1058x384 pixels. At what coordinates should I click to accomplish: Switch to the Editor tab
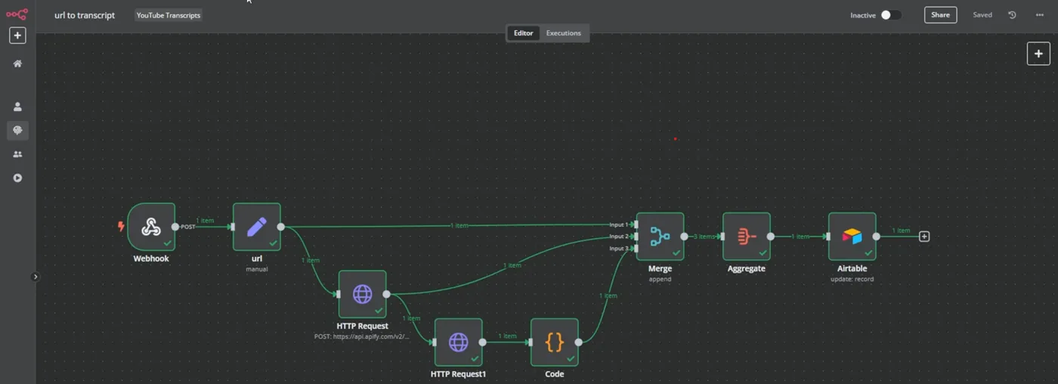coord(524,33)
